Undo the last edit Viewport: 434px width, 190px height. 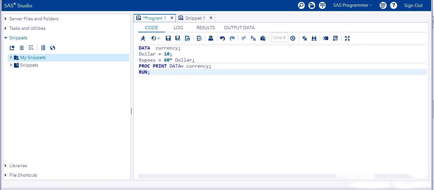point(222,38)
